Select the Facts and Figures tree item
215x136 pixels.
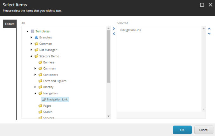55,81
